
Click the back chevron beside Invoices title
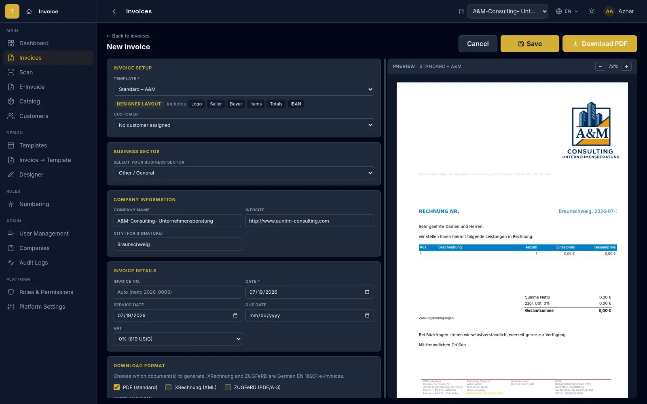(x=114, y=11)
